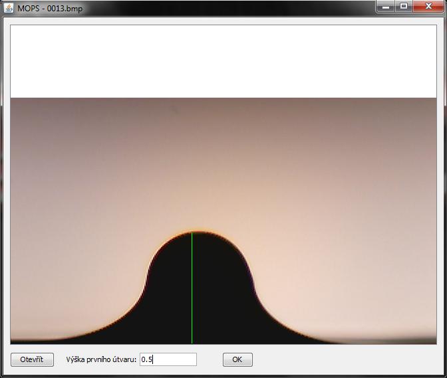Screen dimensions: 447x378
Task: Maximize the MOPS window
Action: (x=404, y=6)
